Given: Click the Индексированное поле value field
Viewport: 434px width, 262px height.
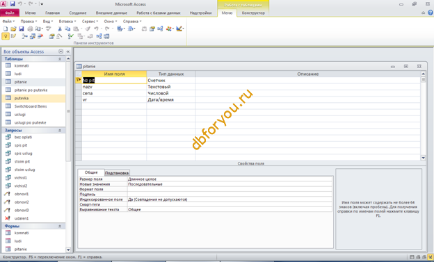Looking at the screenshot, I should [x=230, y=199].
